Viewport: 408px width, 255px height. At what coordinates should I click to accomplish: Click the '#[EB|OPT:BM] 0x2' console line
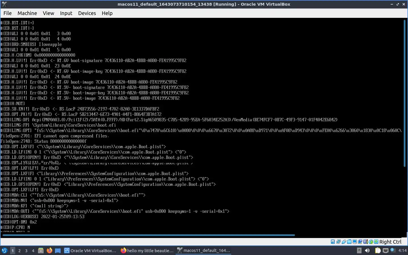point(19,222)
